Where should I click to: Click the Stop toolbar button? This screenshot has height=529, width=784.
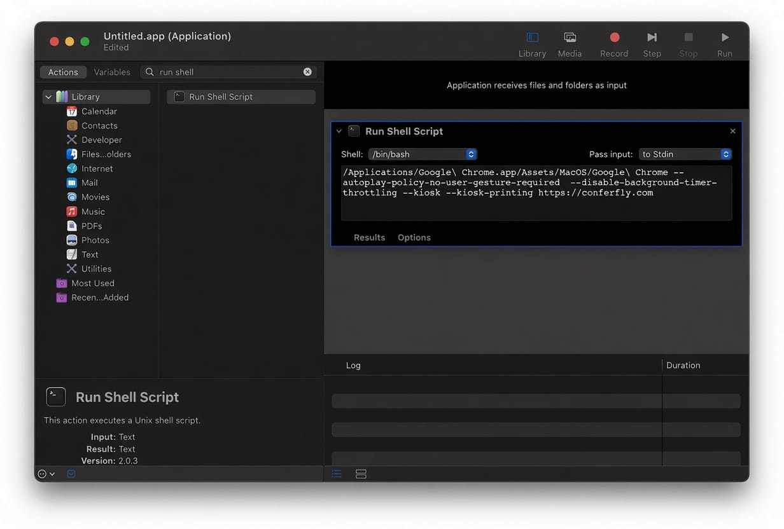(x=688, y=45)
